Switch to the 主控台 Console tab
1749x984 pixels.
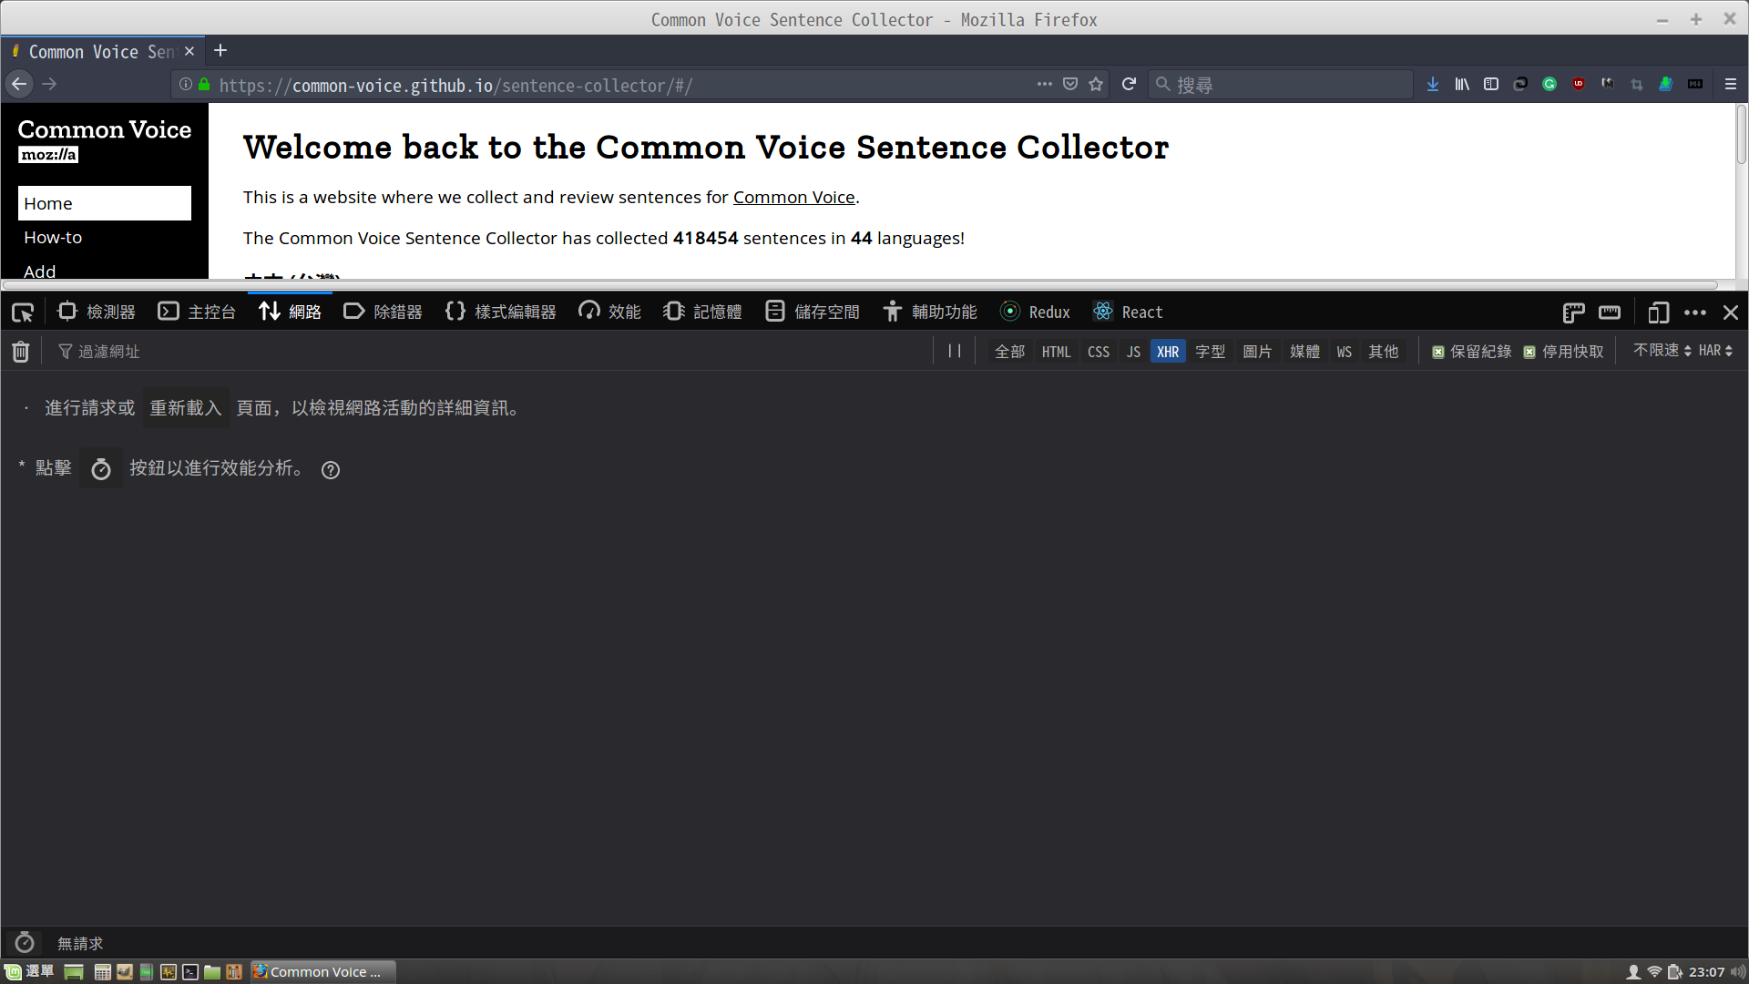pyautogui.click(x=197, y=313)
